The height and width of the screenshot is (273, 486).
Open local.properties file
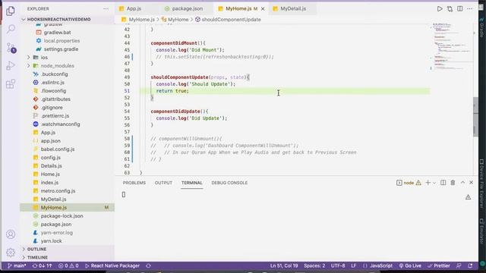(x=62, y=40)
